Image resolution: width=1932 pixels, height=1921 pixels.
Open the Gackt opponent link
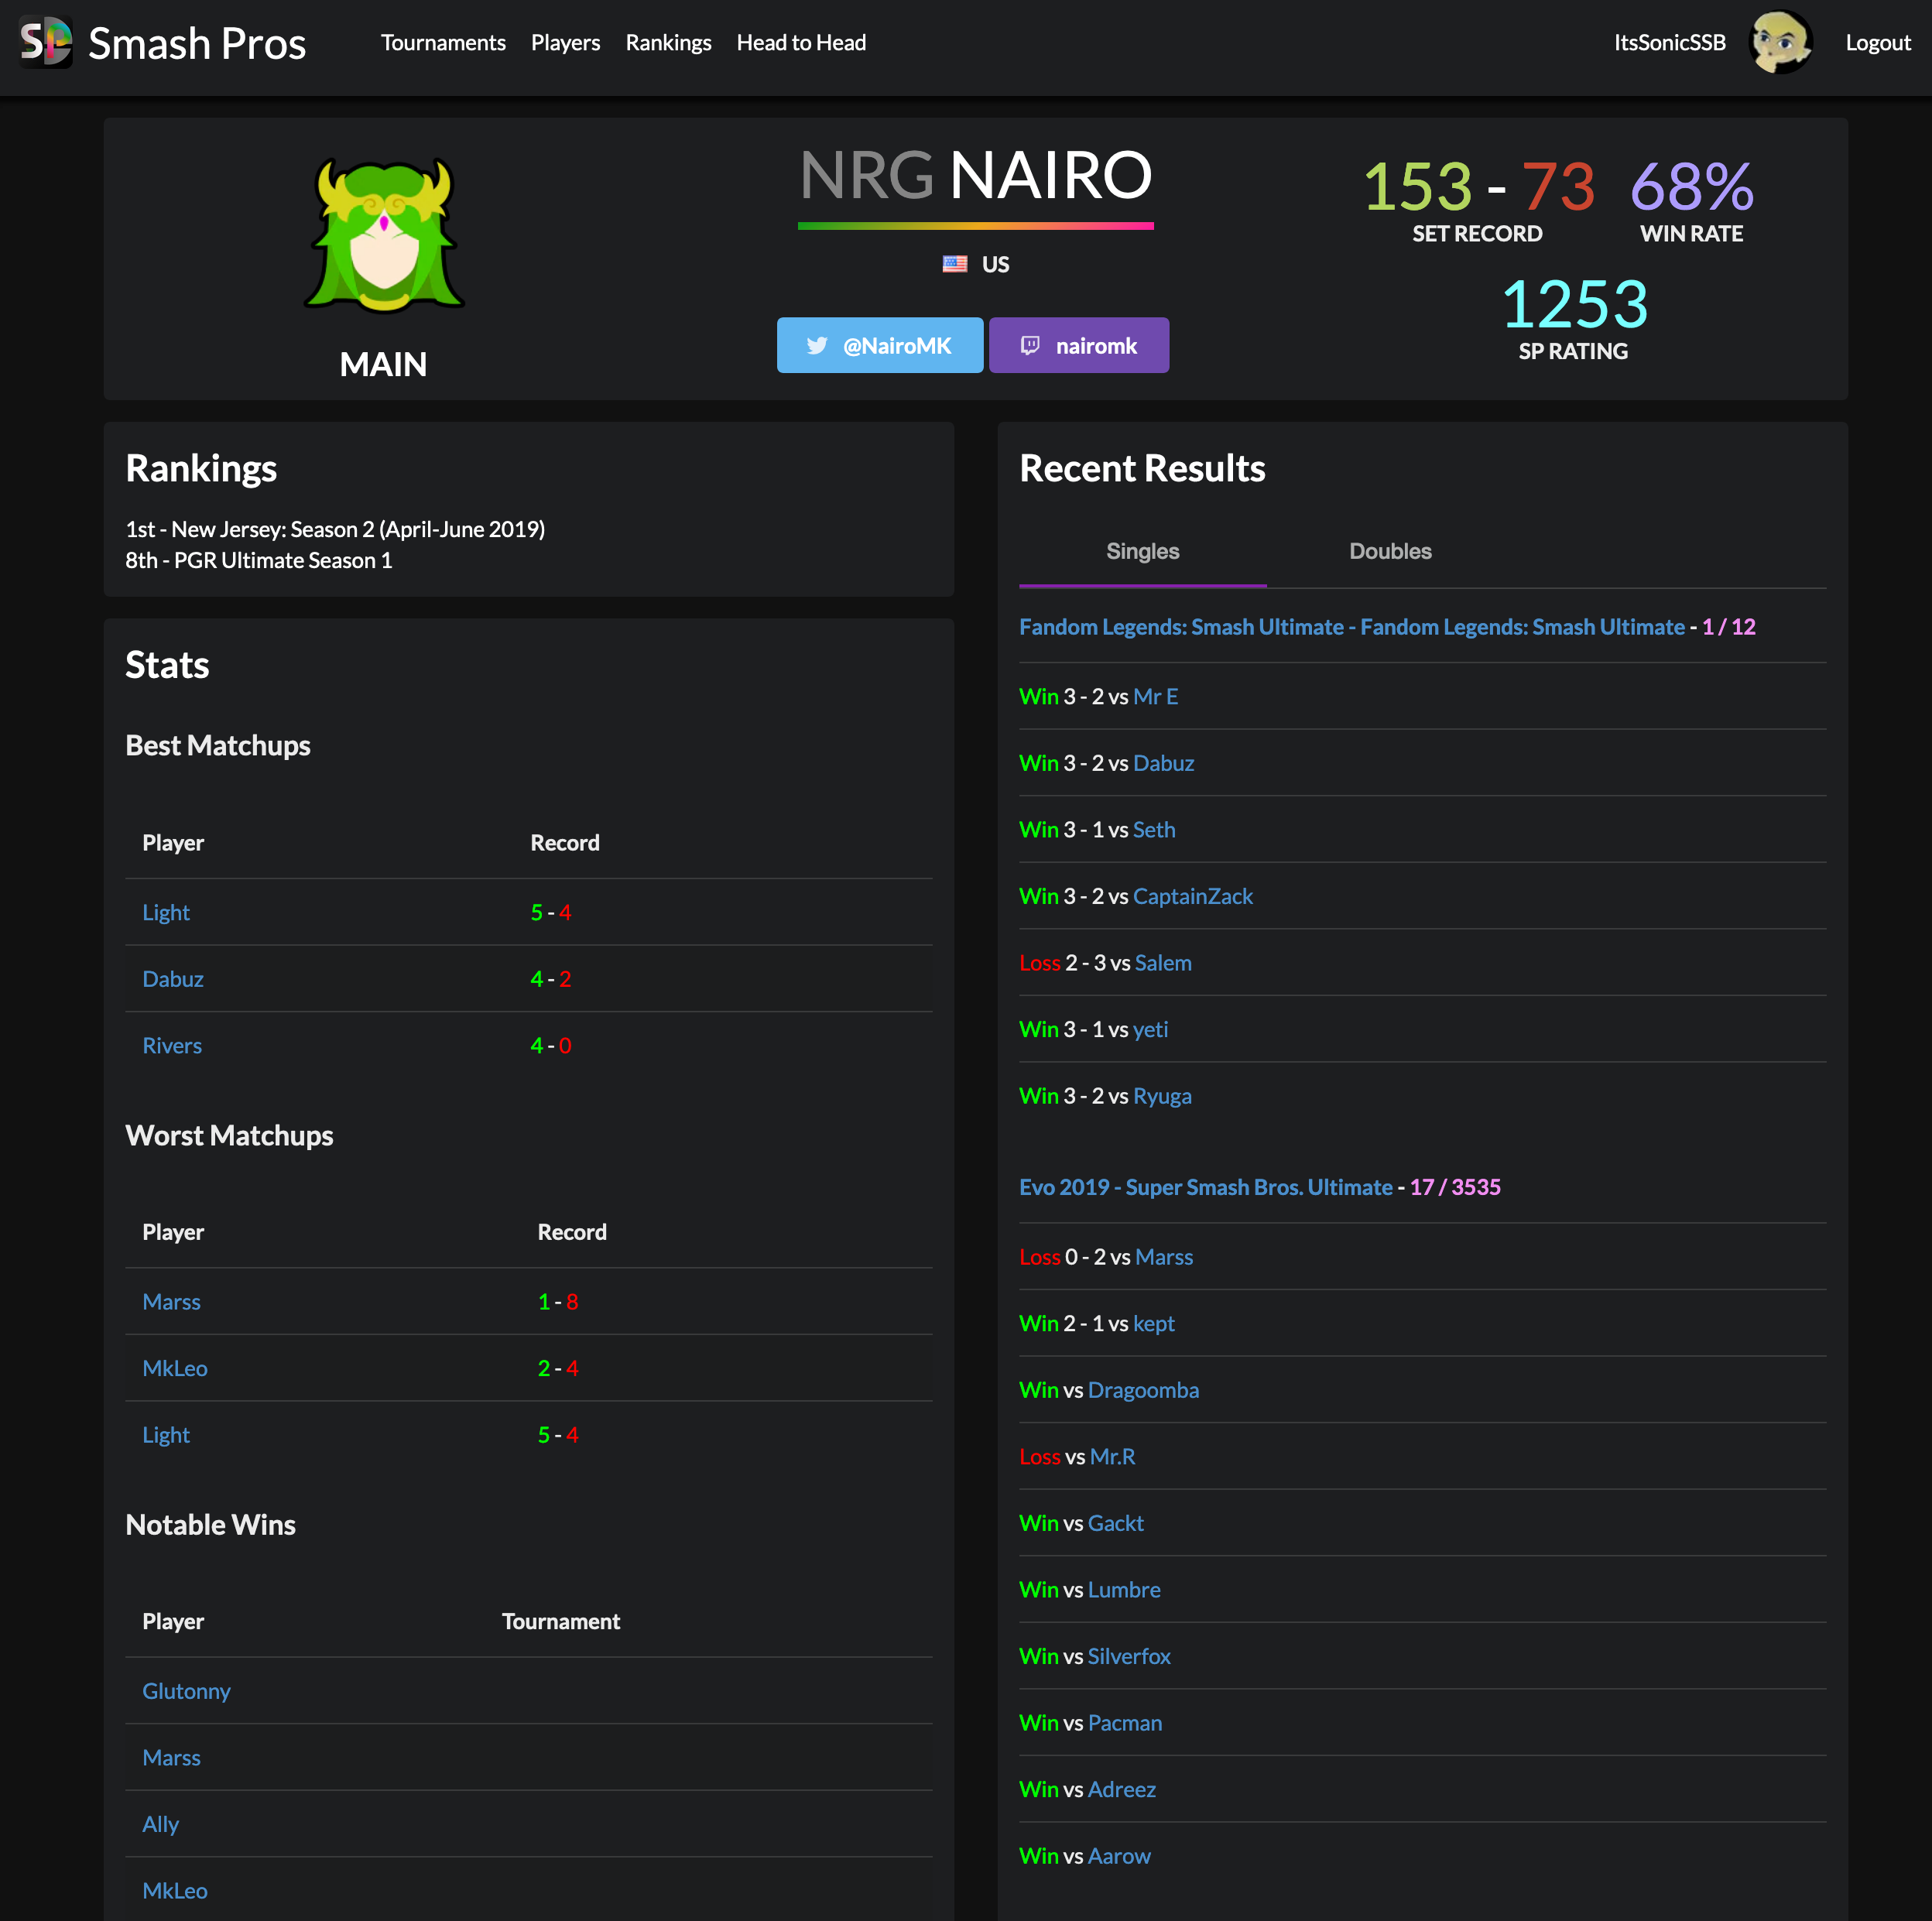coord(1116,1523)
